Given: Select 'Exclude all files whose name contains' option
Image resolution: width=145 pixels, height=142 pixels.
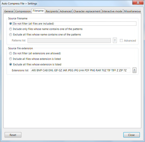Looking at the screenshot, I should (x=11, y=35).
